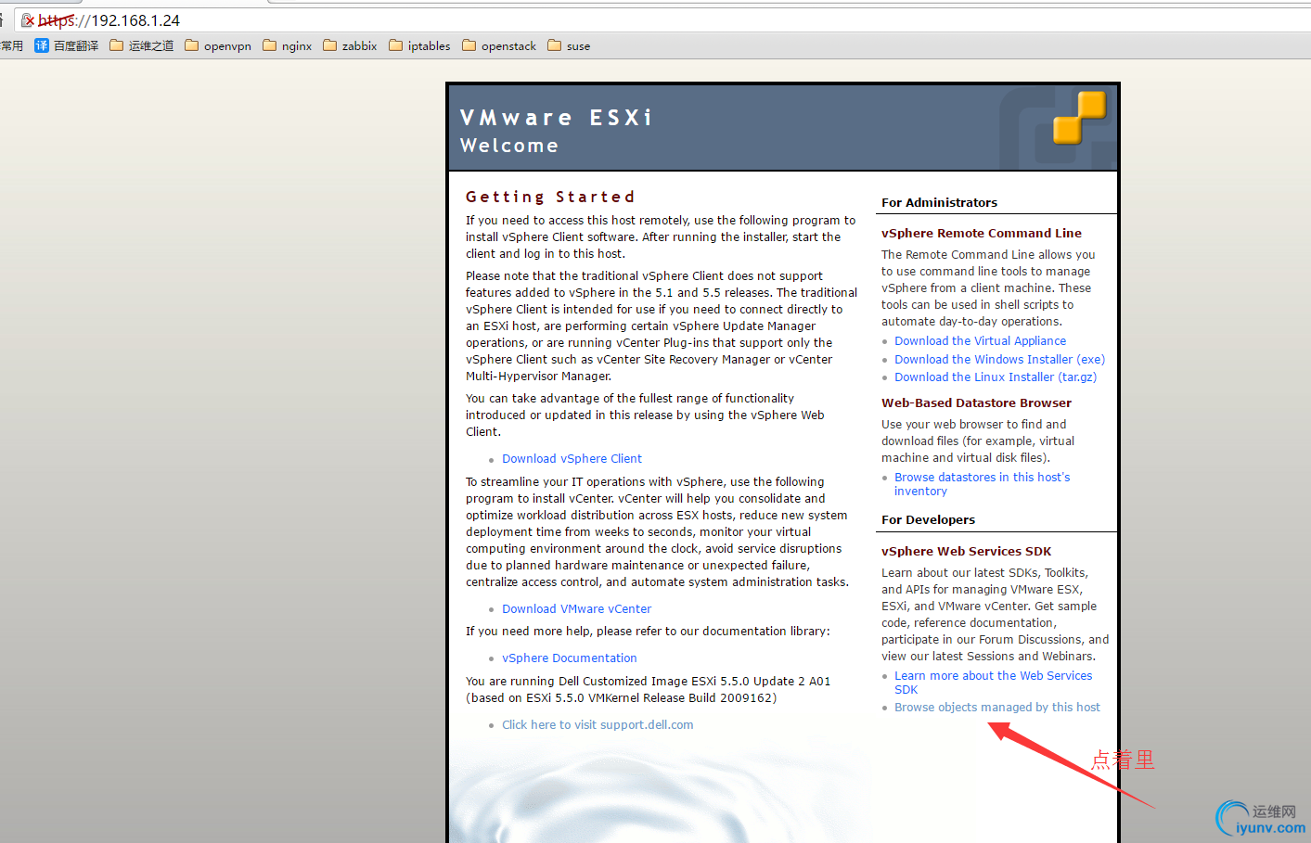1311x843 pixels.
Task: Open the vSphere Documentation link
Action: coord(569,658)
